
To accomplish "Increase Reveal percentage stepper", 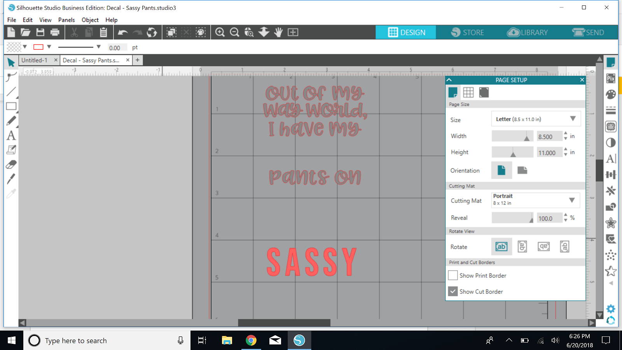I will [566, 215].
